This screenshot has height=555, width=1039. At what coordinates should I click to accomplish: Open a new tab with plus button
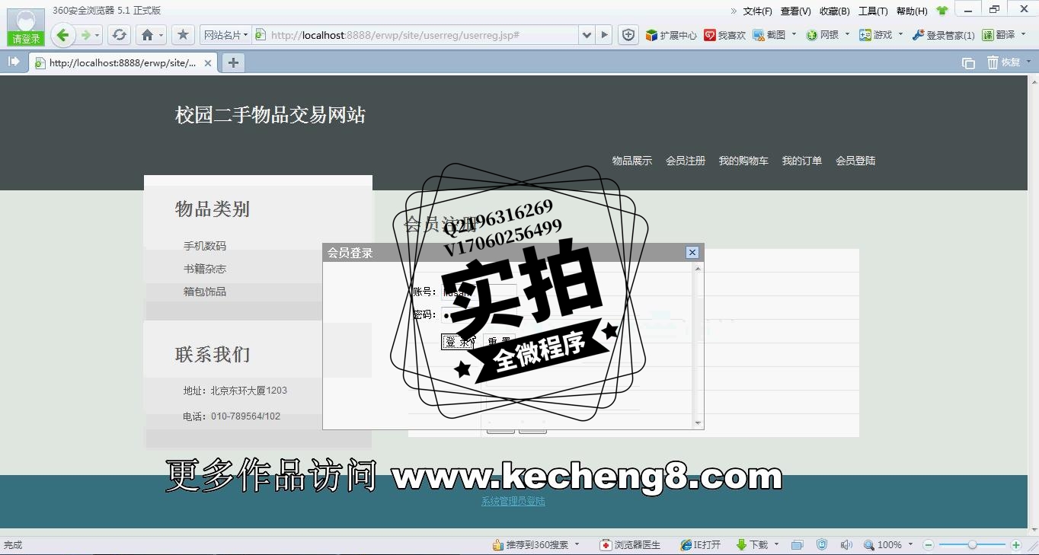pyautogui.click(x=233, y=62)
